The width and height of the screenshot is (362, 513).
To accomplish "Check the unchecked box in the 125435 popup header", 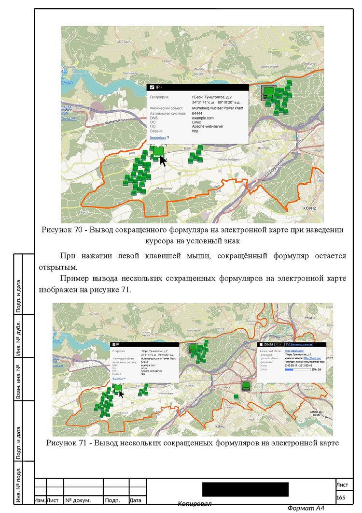I will click(260, 345).
